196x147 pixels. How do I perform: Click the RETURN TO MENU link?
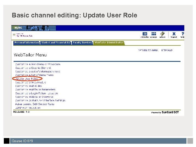pos(148,50)
